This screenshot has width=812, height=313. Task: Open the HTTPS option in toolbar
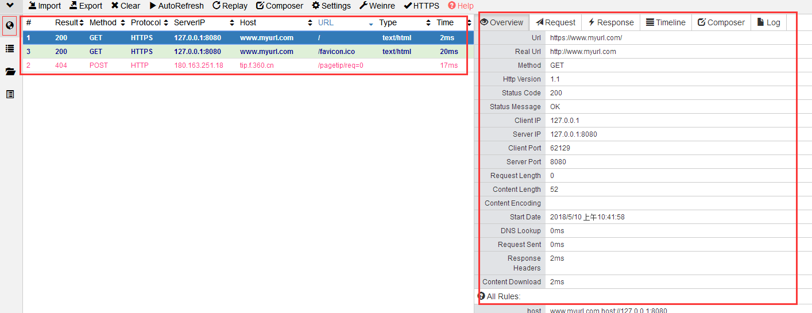coord(422,6)
